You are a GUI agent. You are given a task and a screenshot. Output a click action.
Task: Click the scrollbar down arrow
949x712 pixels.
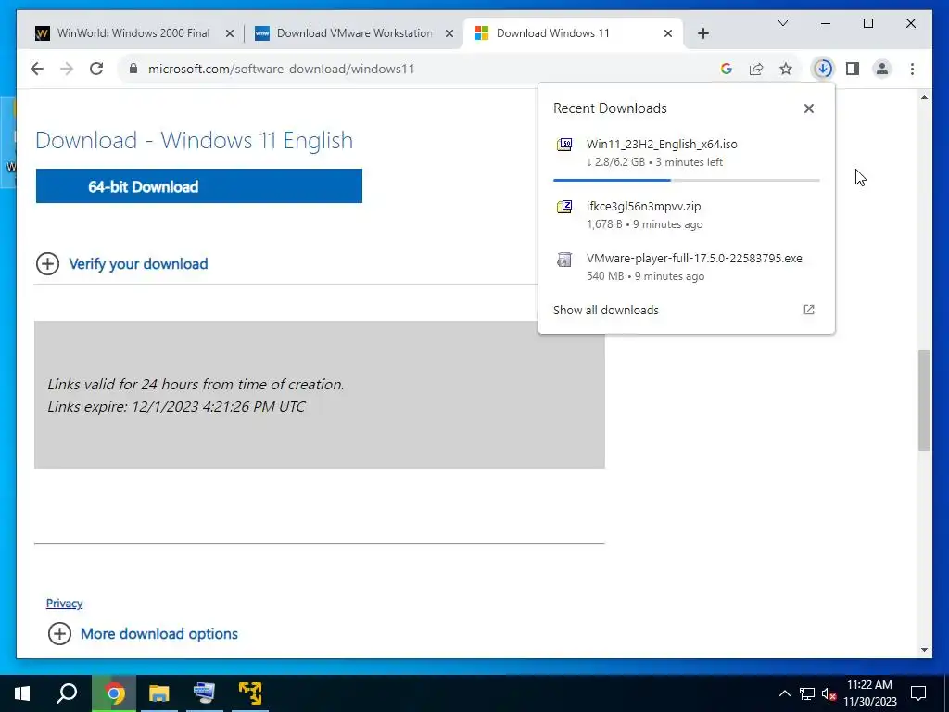(924, 650)
